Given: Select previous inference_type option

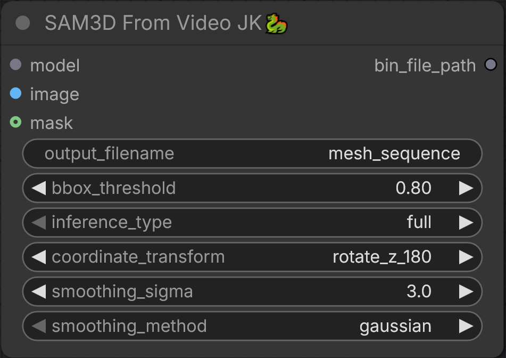Looking at the screenshot, I should (39, 223).
